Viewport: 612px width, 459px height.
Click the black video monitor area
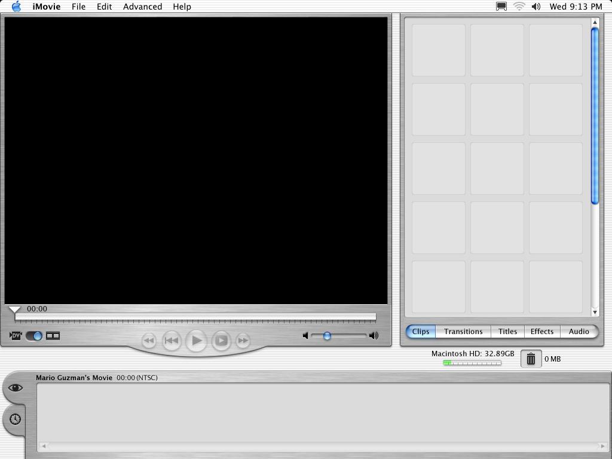pos(196,160)
